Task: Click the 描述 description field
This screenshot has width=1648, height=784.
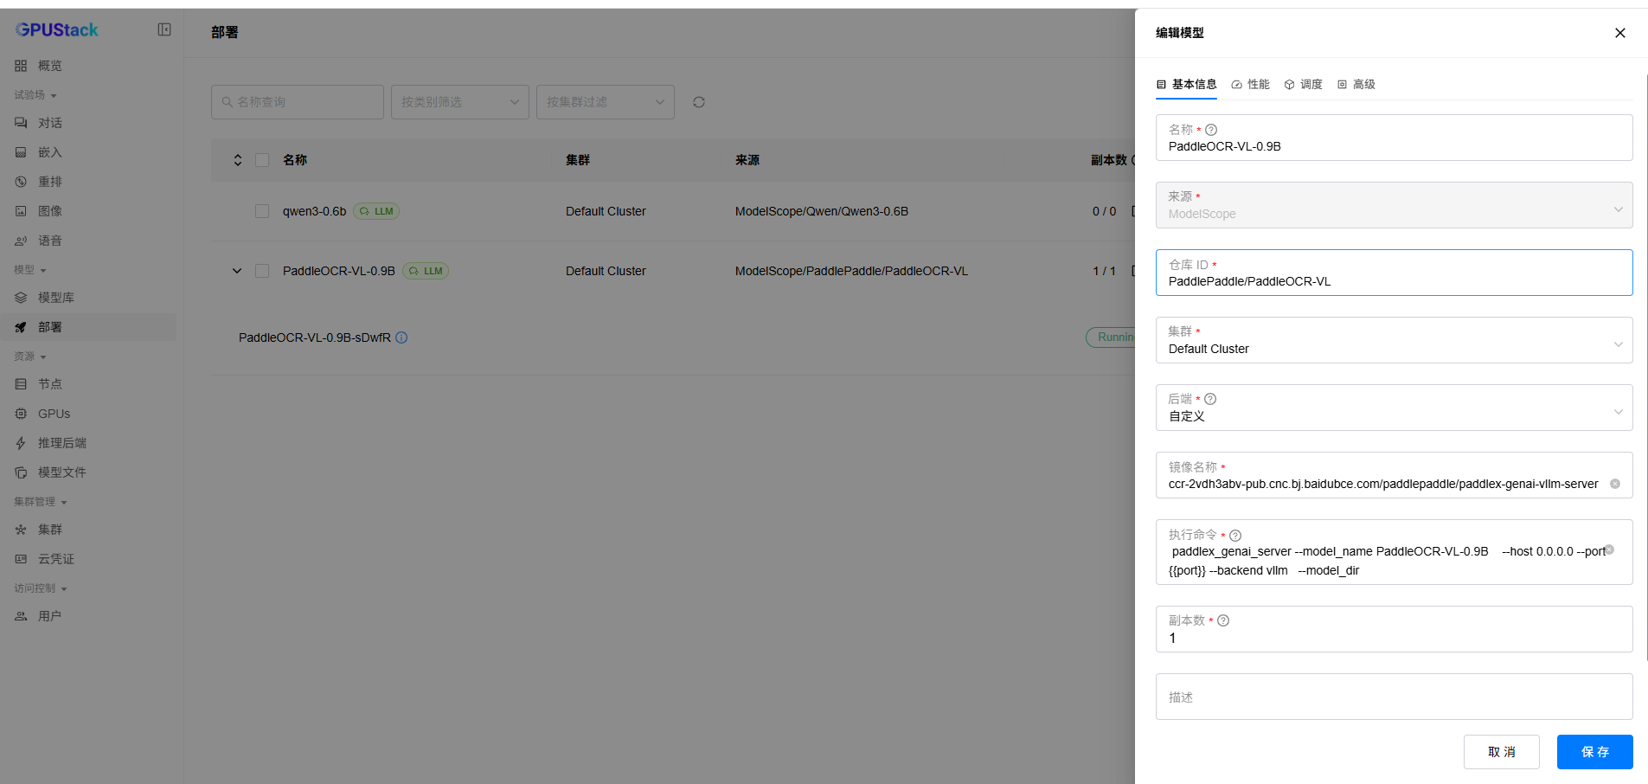Action: 1395,697
